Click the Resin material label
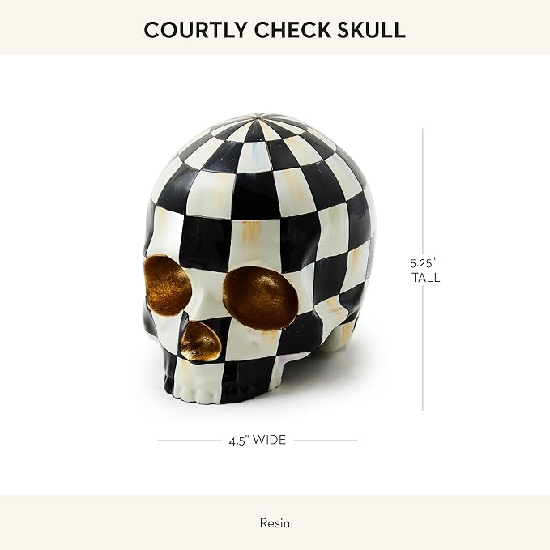The width and height of the screenshot is (550, 550). [x=275, y=523]
